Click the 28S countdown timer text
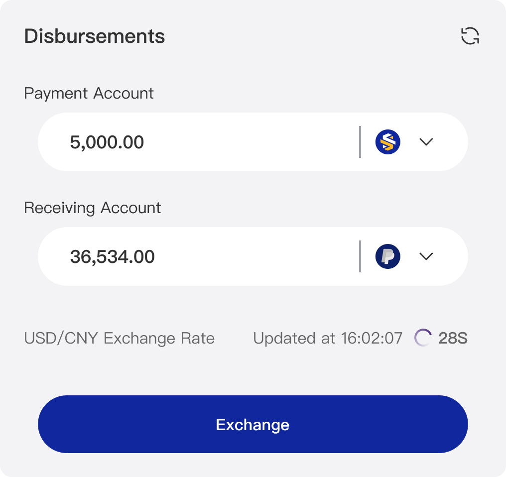This screenshot has height=477, width=506. 453,339
